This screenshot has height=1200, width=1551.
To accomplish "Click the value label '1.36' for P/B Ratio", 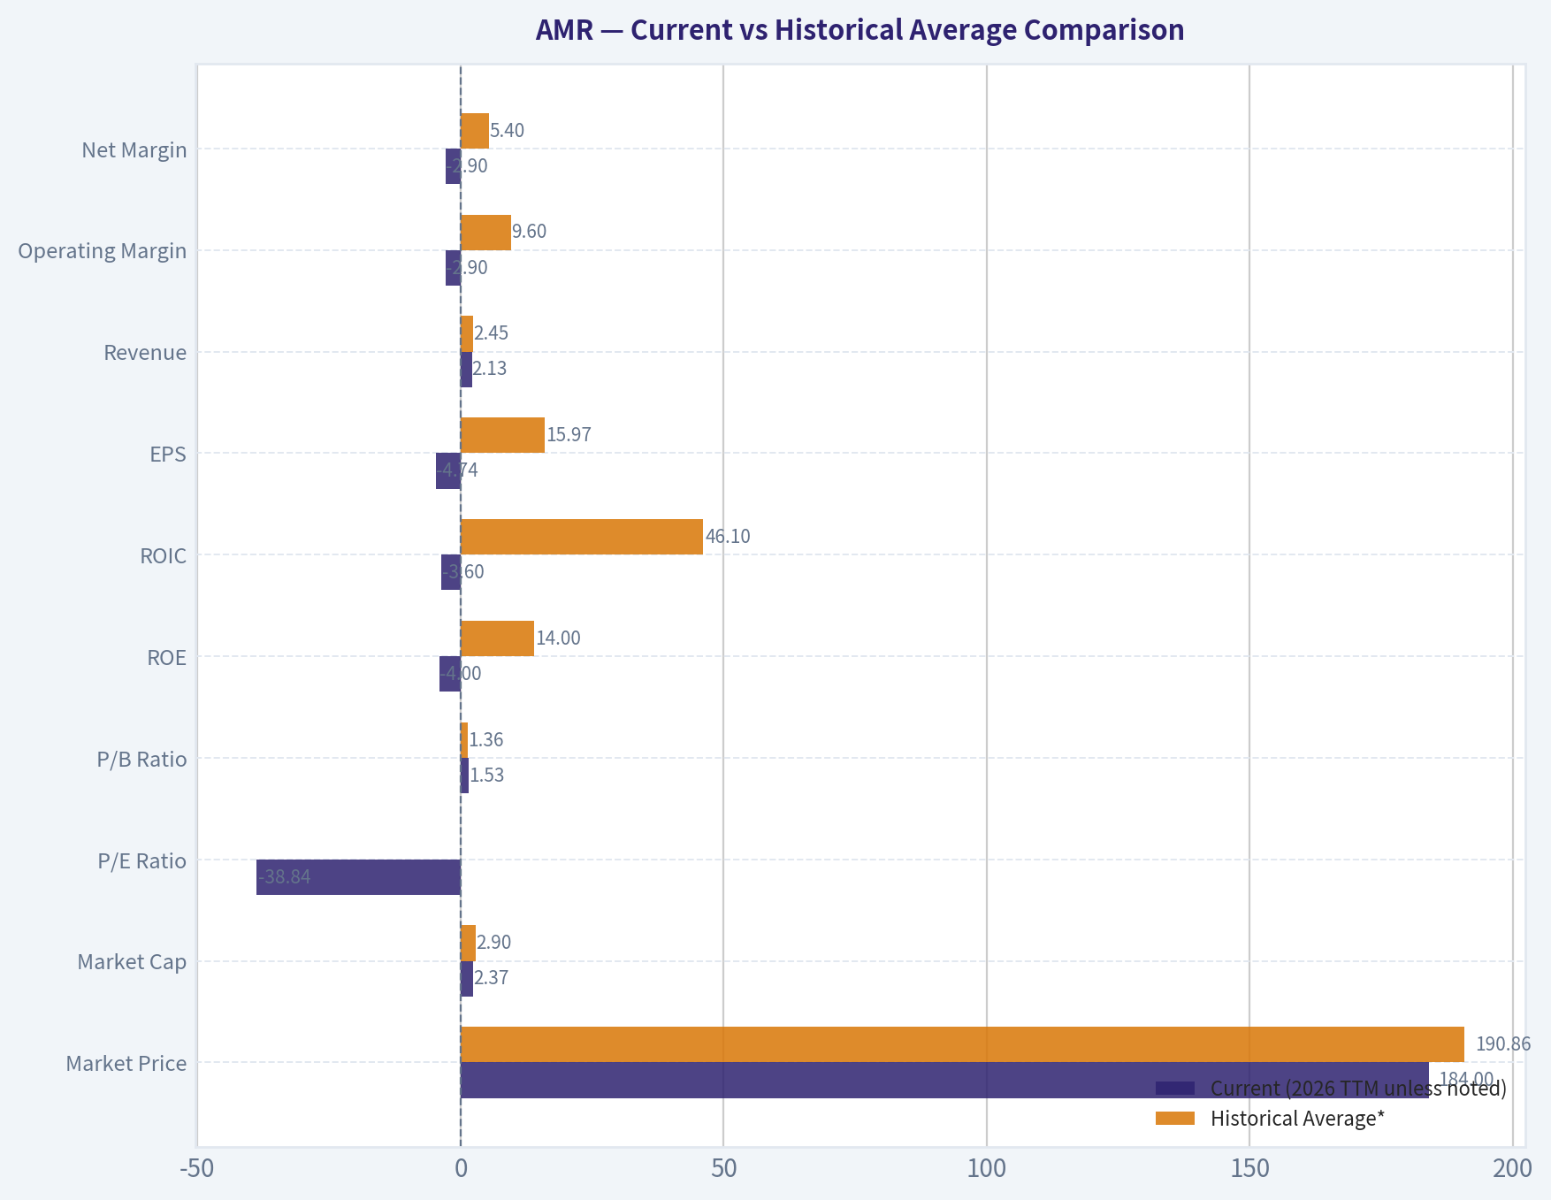I will tap(486, 740).
